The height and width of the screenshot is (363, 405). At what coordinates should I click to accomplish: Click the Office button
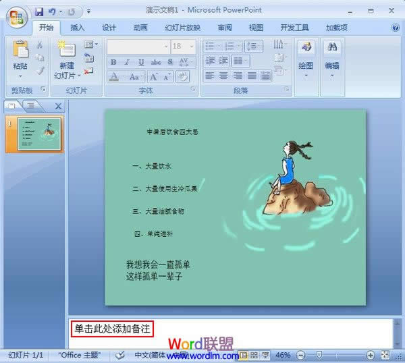point(17,18)
